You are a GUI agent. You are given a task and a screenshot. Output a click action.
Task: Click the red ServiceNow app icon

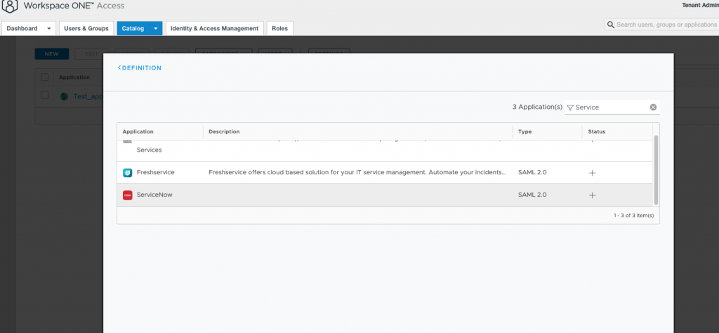click(x=127, y=195)
